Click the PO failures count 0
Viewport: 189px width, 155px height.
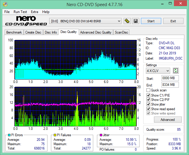(136, 150)
